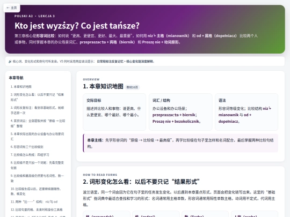The image size is (290, 217).
Task: Click the heading 2. 词形变化怎么看
Action: coord(141,182)
